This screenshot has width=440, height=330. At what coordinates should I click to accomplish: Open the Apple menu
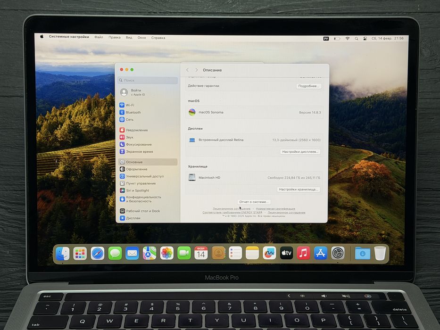42,36
